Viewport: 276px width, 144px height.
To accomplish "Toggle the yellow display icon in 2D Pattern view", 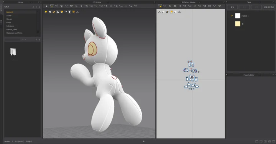I will [171, 12].
